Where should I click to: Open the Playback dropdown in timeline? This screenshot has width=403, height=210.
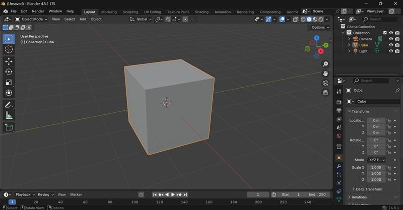pyautogui.click(x=25, y=194)
